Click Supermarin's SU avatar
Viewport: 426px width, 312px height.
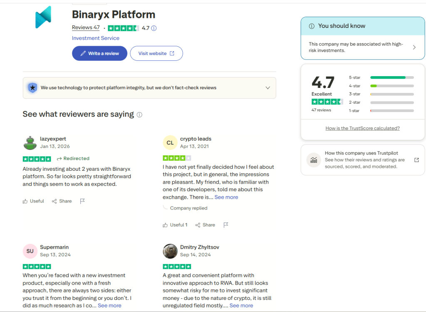pyautogui.click(x=30, y=251)
